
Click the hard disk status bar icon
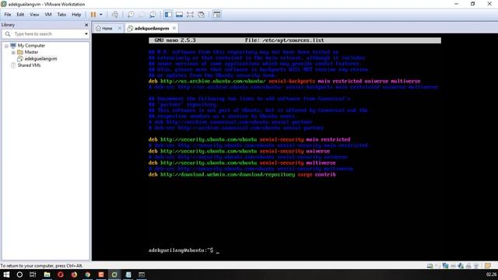pyautogui.click(x=430, y=266)
